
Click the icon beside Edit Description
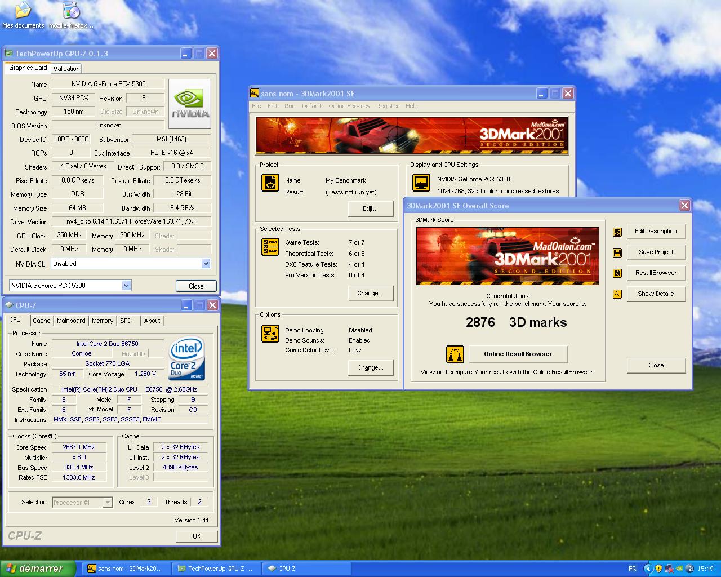617,232
